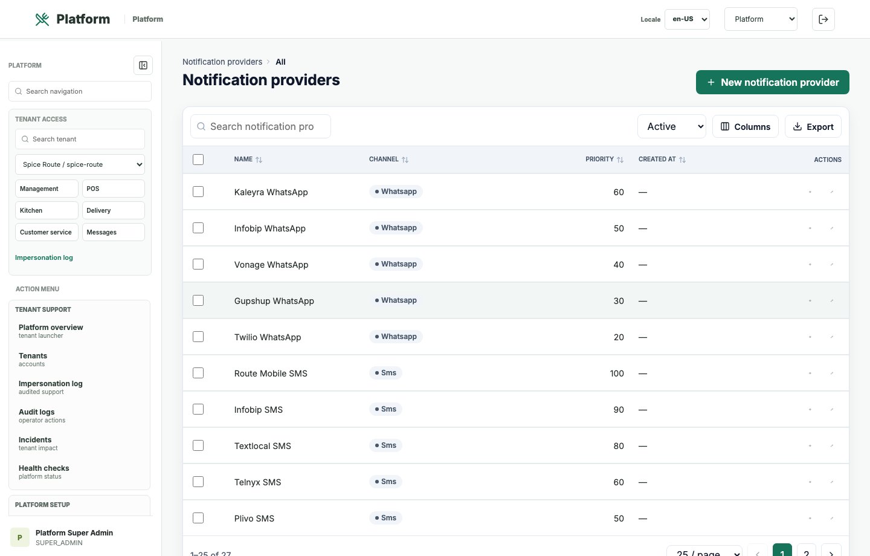Click the Search notification providers field
The width and height of the screenshot is (870, 556).
pos(260,126)
